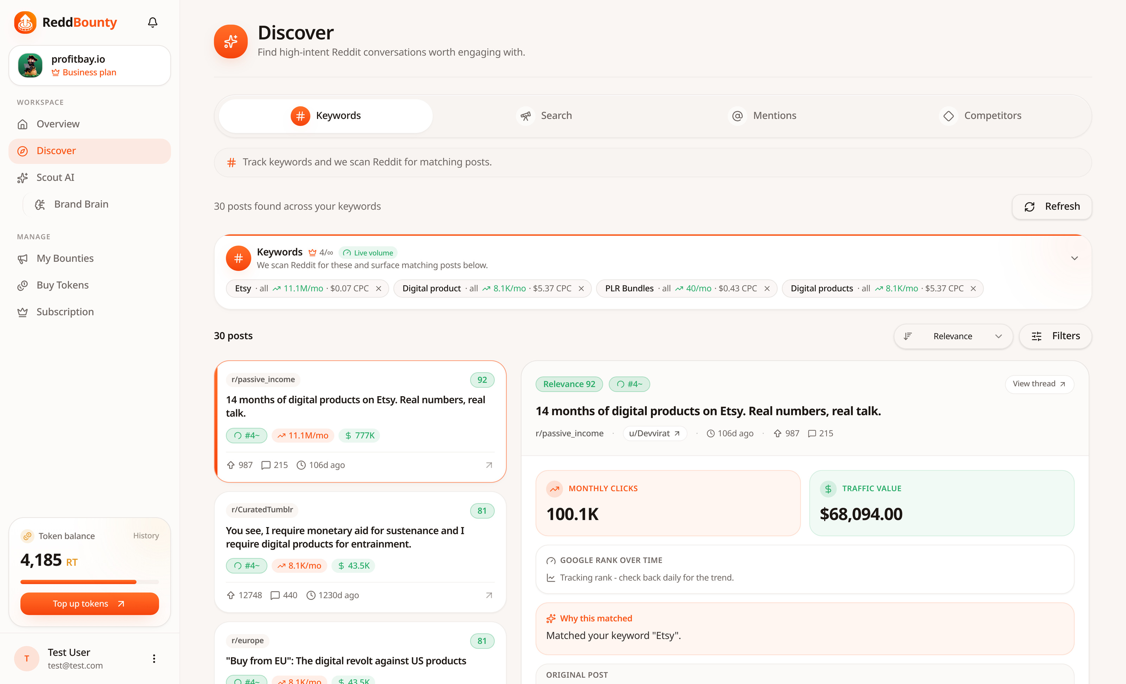Viewport: 1126px width, 684px height.
Task: Switch to the Keywords tab
Action: tap(325, 116)
